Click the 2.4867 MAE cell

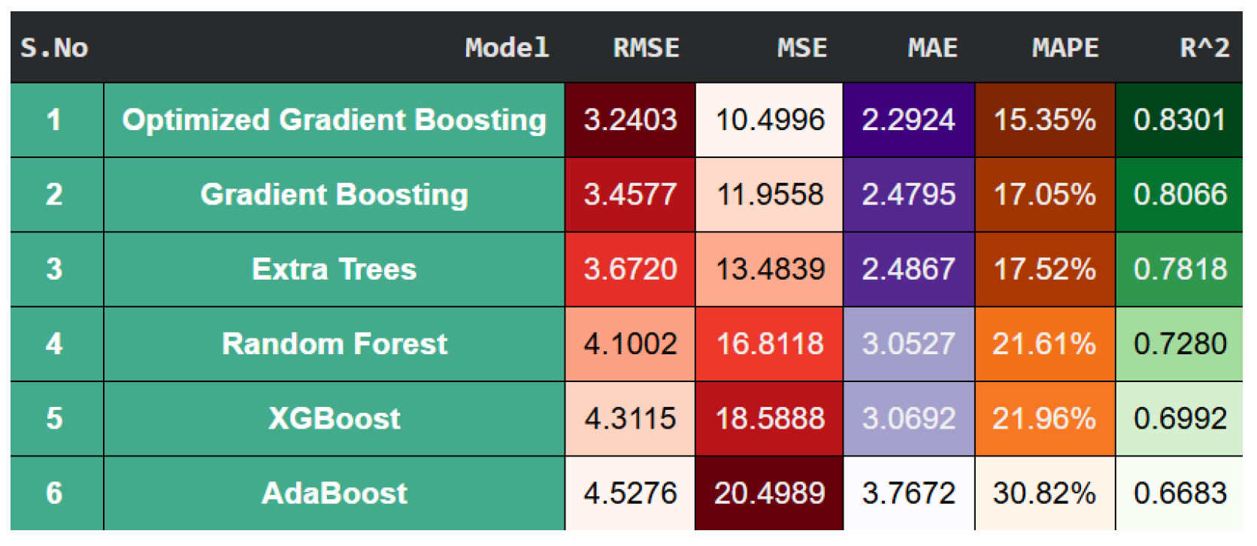click(x=908, y=269)
